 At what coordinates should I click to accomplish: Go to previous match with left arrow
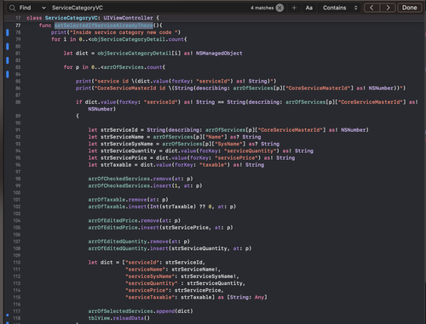pos(371,8)
